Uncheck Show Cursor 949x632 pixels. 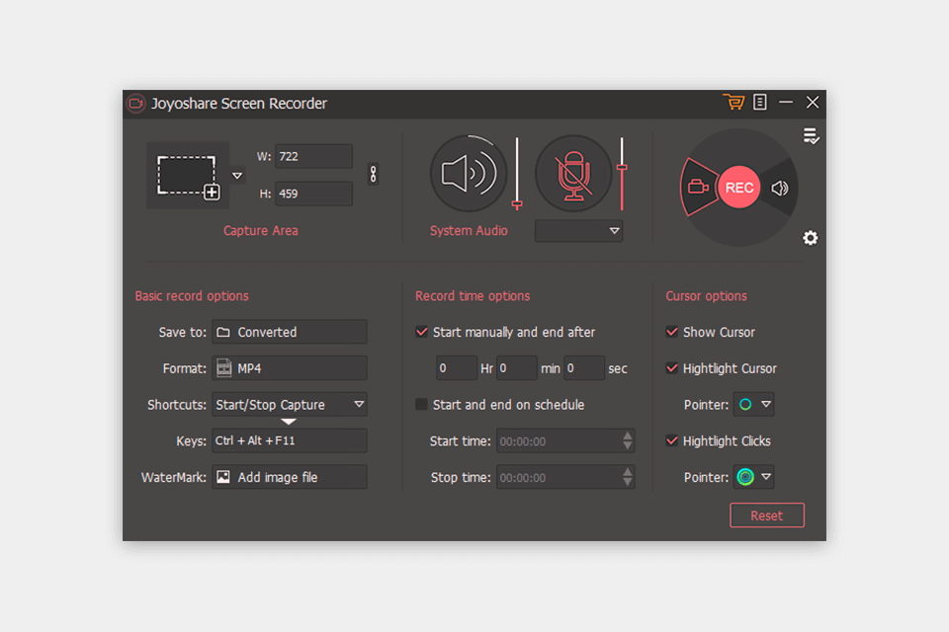point(673,332)
